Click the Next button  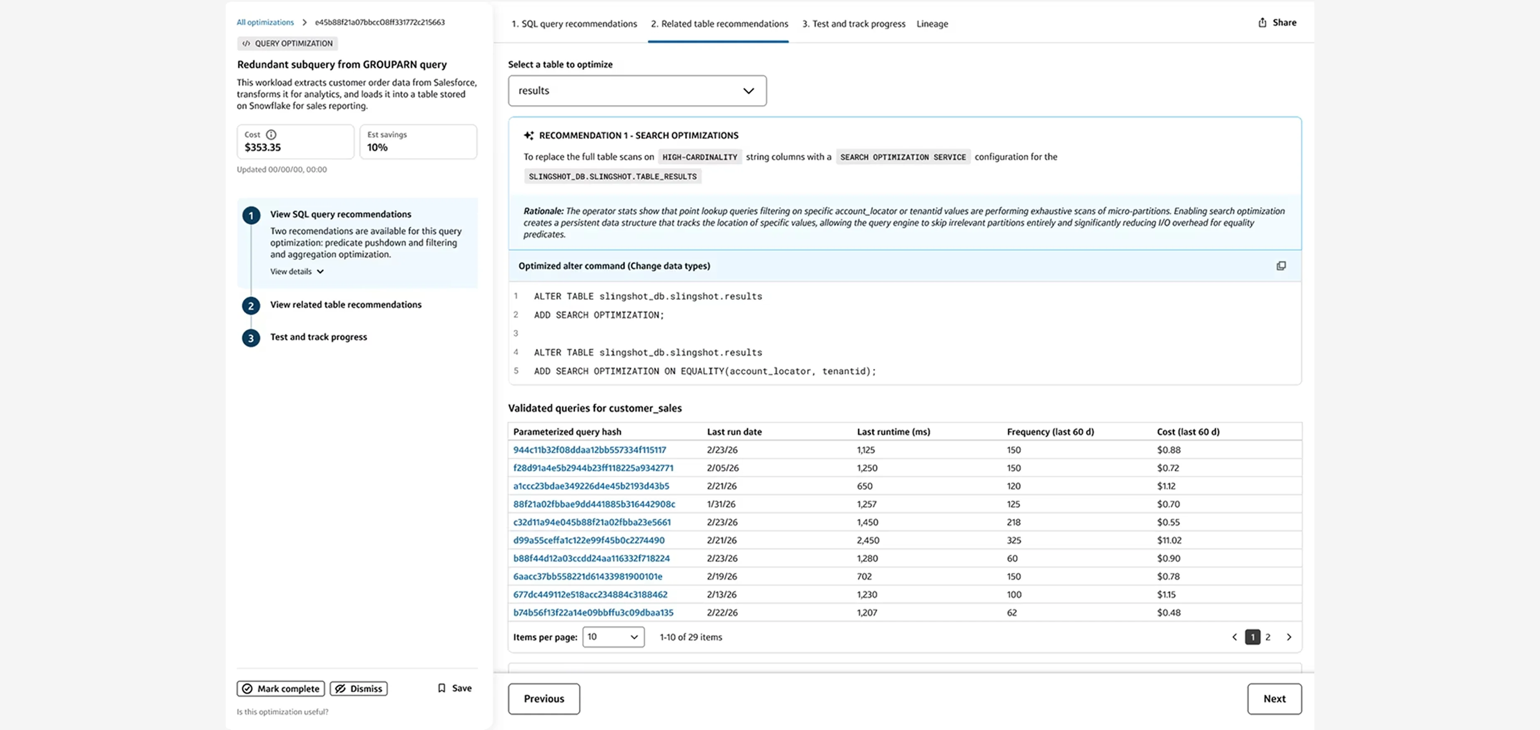point(1274,699)
